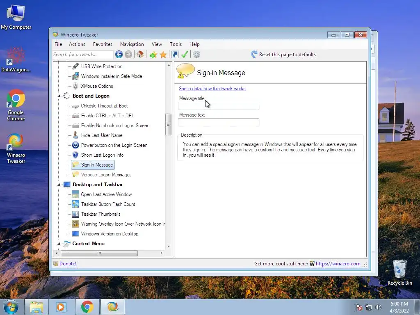Open the Favorites yellow star icon

pos(163,55)
